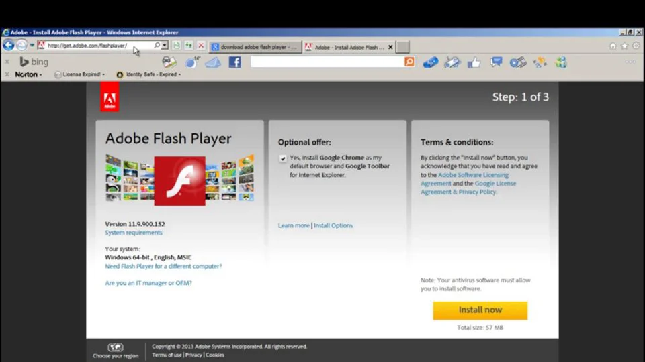
Task: Click the address bar URL field
Action: tap(99, 46)
